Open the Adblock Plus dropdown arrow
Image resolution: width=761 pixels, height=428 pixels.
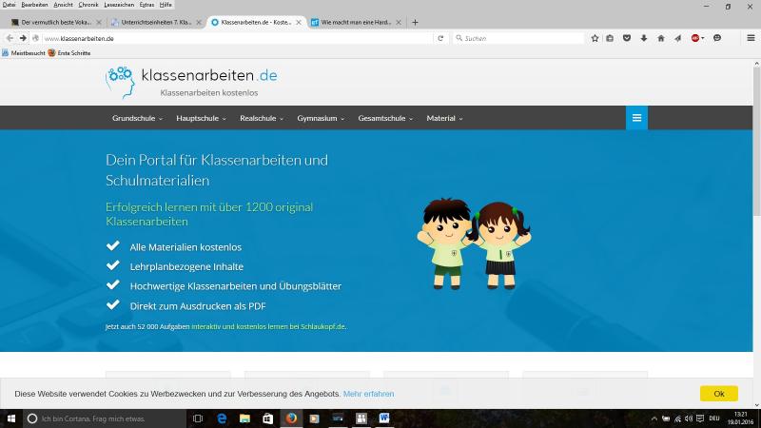(x=703, y=38)
